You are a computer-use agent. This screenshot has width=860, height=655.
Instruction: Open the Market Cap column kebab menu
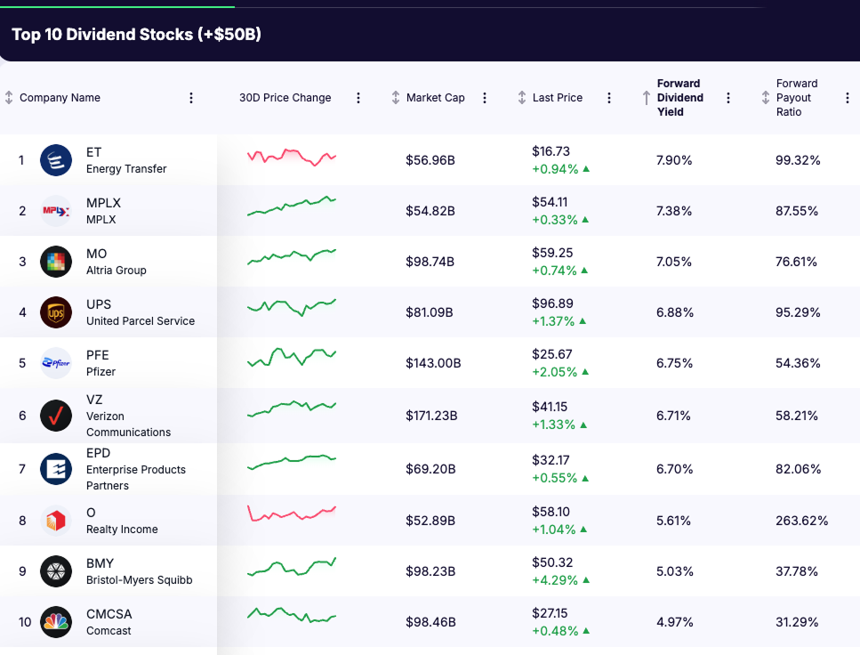484,98
